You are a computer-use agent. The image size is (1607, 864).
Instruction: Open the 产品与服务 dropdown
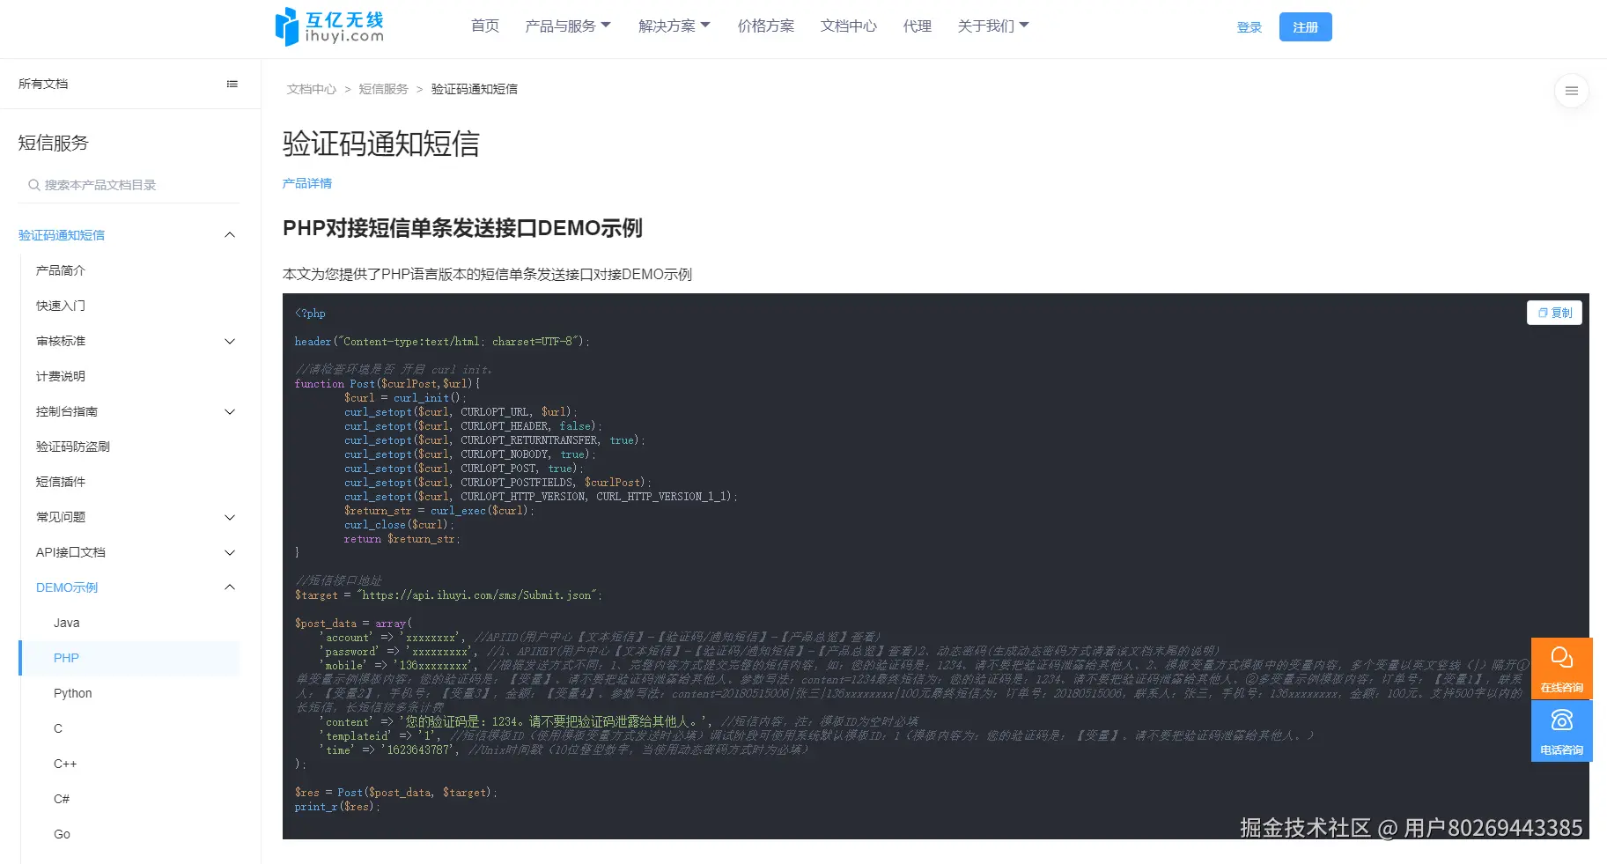[568, 26]
